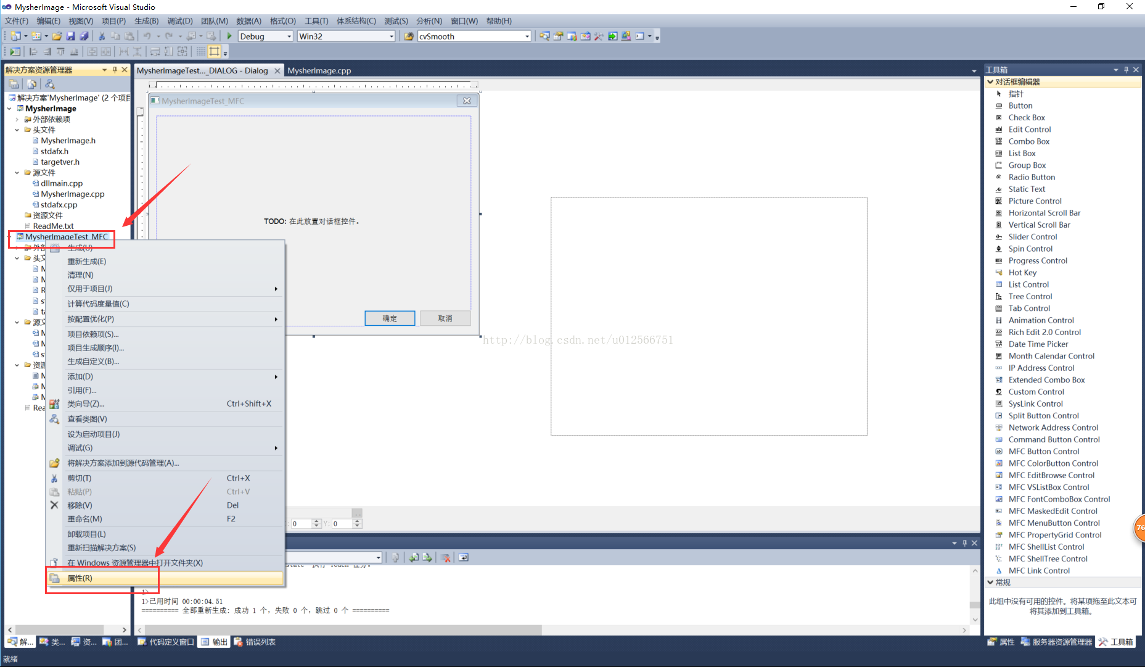Screen dimensions: 1145x667
Task: Click the Open File toolbar icon
Action: [57, 36]
